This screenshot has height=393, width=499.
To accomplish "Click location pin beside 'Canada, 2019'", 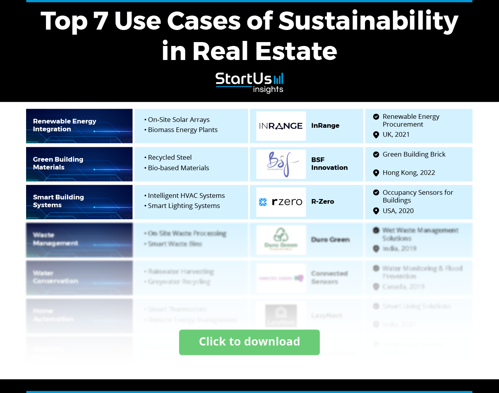I will coord(376,287).
